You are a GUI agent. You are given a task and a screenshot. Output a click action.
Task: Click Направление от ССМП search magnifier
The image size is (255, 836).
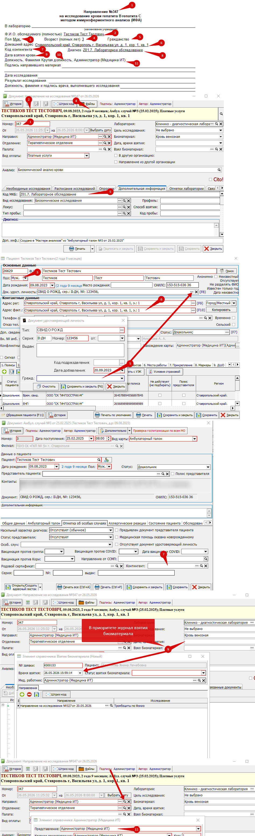[x=206, y=559]
